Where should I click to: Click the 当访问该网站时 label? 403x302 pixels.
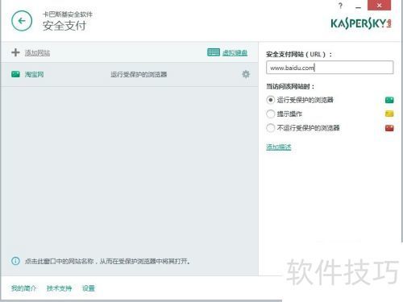pyautogui.click(x=290, y=86)
